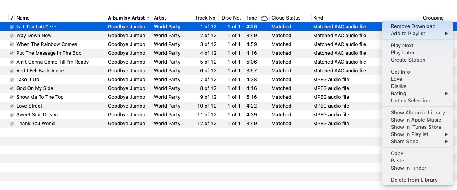Click the 5:16 time value
Screen dimensions: 457x190
point(251,97)
